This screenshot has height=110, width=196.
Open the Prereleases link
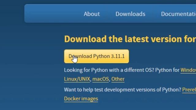(x=189, y=90)
